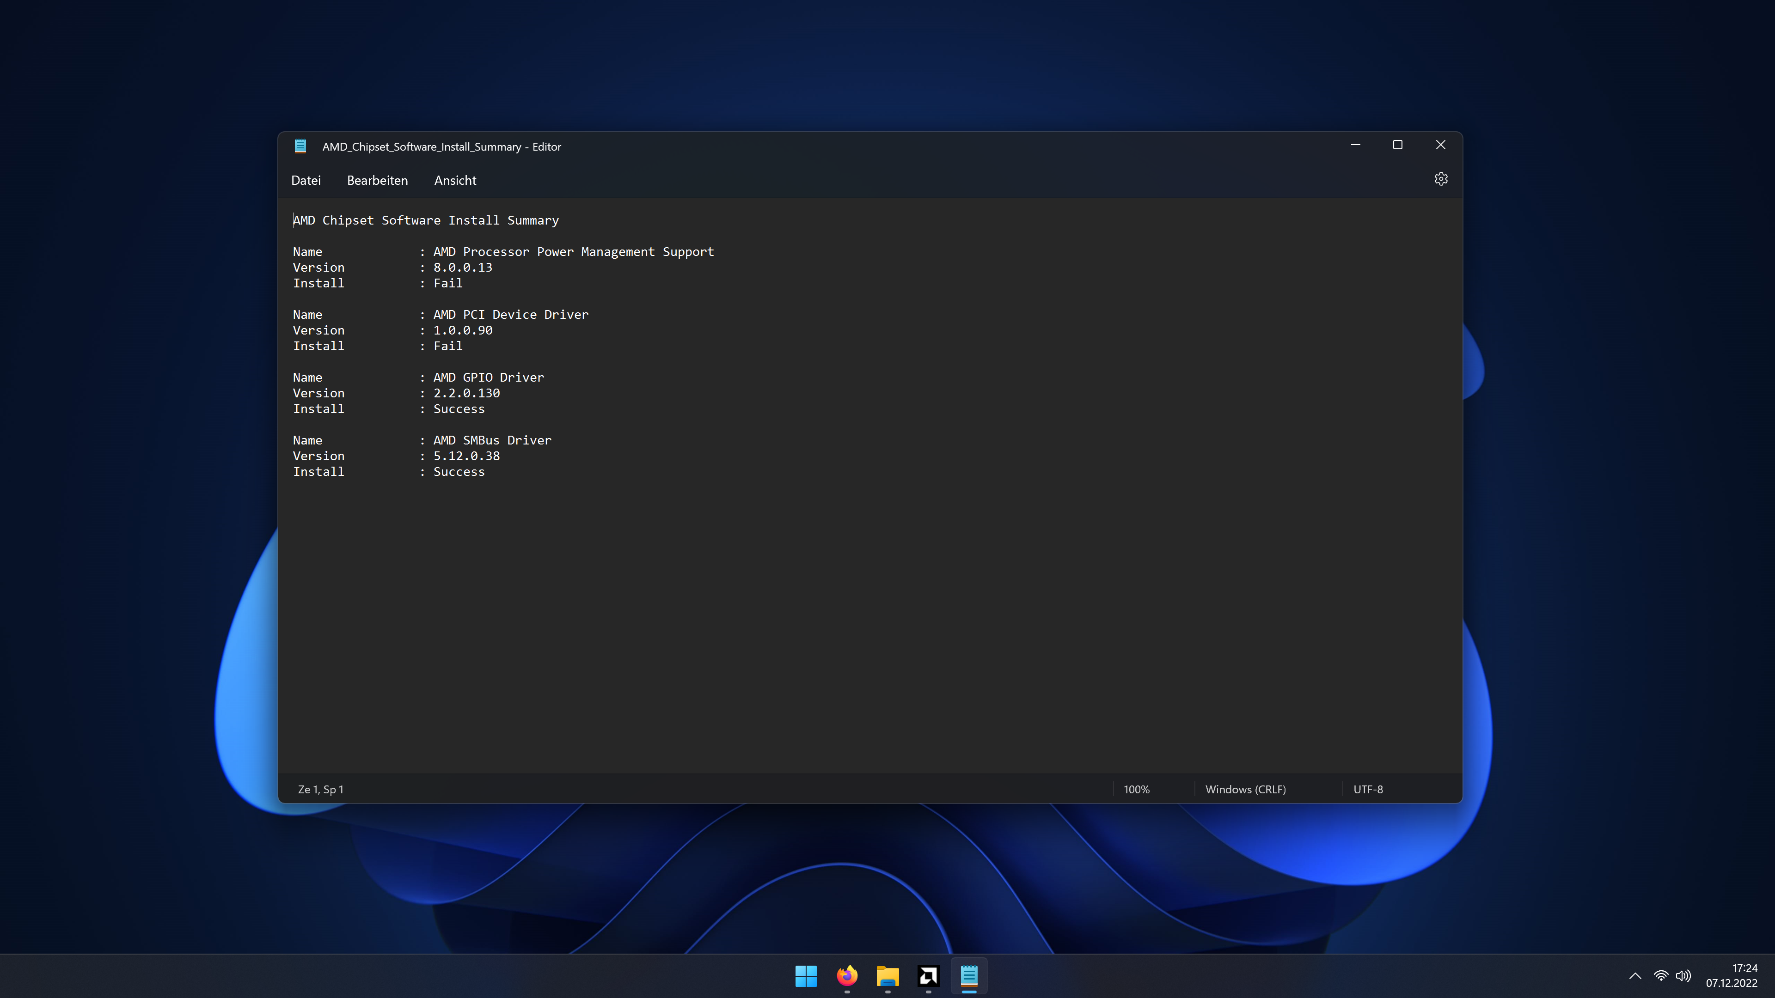Viewport: 1775px width, 998px height.
Task: Open the Datei menu
Action: pos(306,181)
